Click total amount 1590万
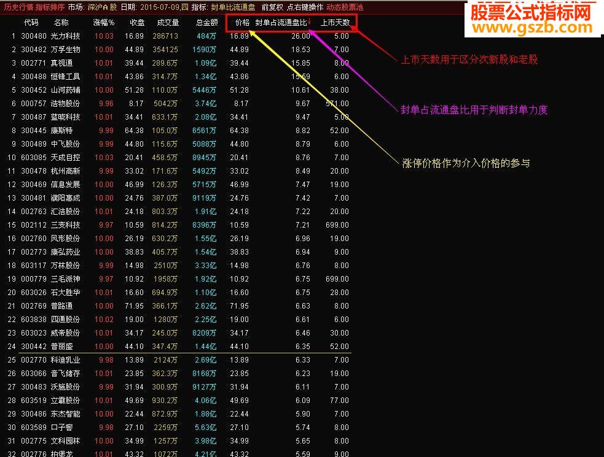Image resolution: width=604 pixels, height=457 pixels. [x=204, y=50]
